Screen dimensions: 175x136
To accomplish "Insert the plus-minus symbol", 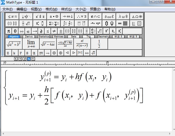I will pos(61,31).
